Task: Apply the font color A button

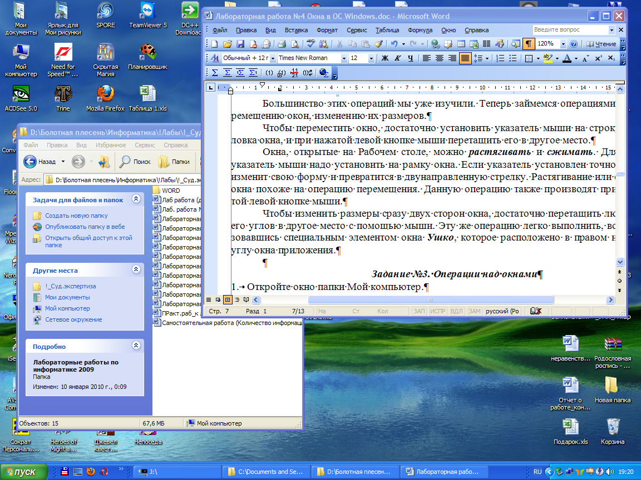Action: pos(567,58)
